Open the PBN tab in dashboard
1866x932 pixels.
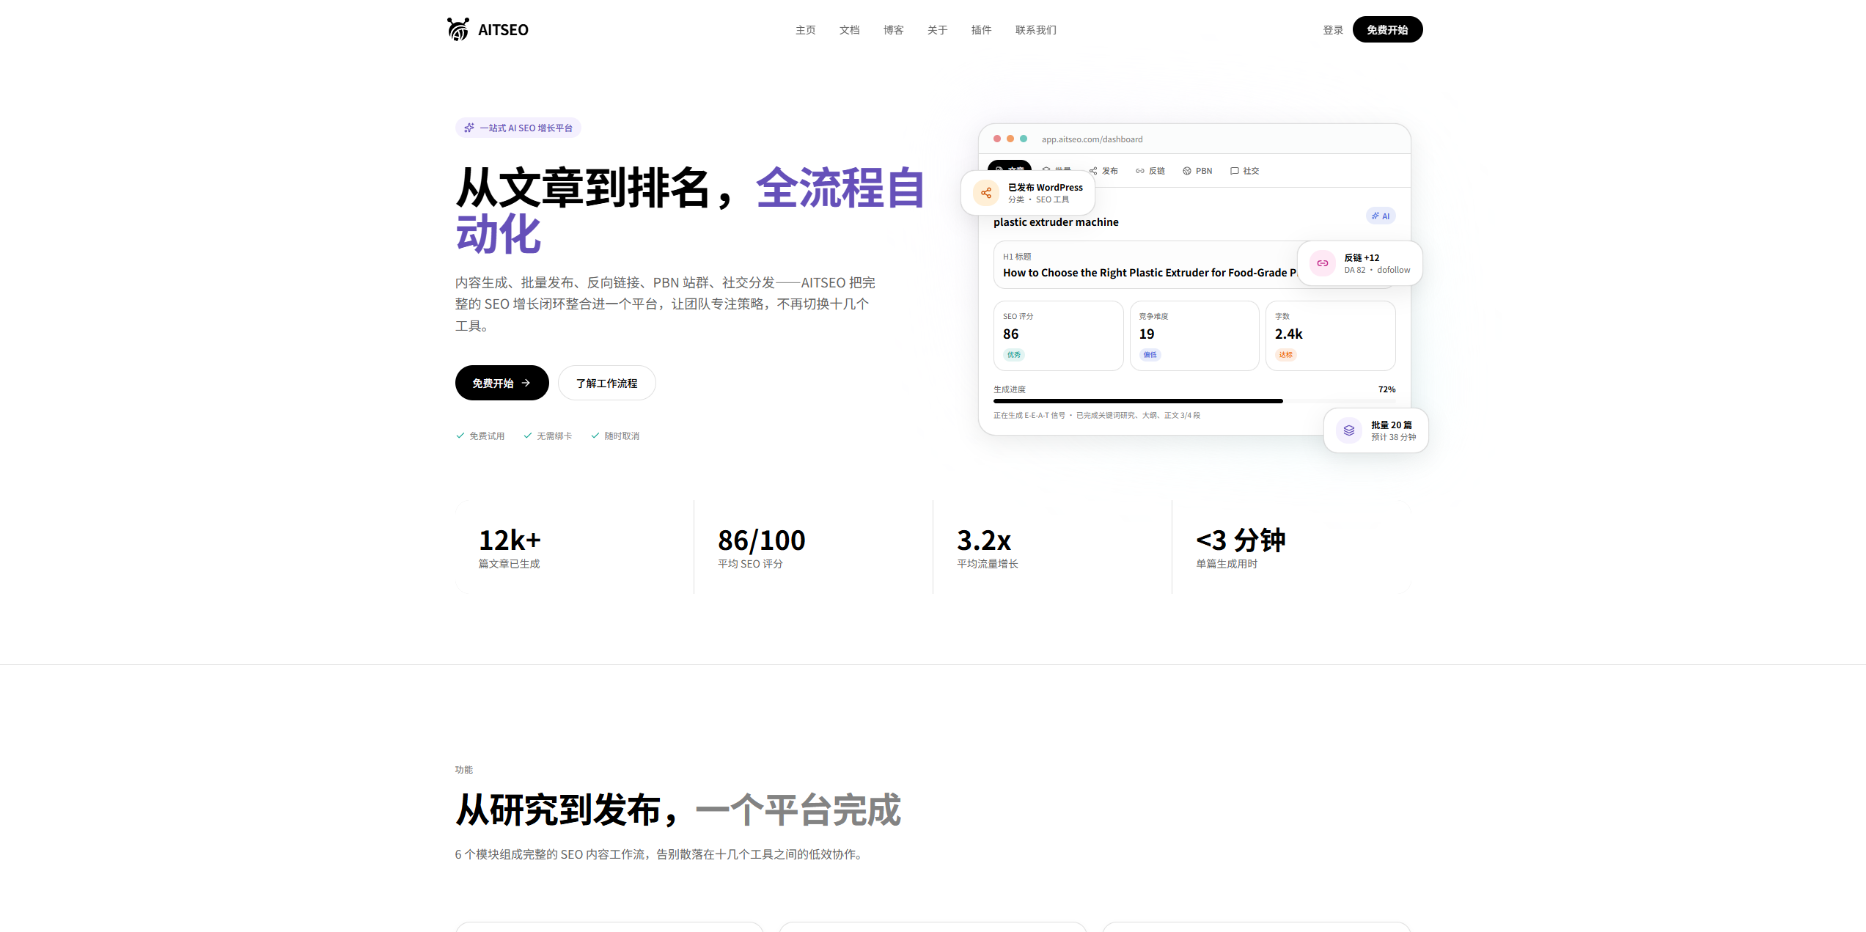(1197, 171)
